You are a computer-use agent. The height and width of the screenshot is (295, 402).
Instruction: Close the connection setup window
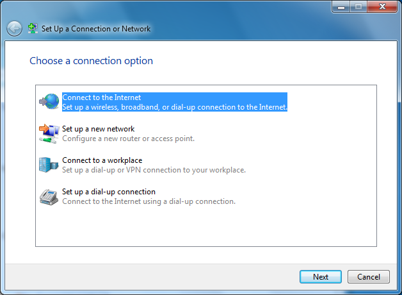(381, 6)
